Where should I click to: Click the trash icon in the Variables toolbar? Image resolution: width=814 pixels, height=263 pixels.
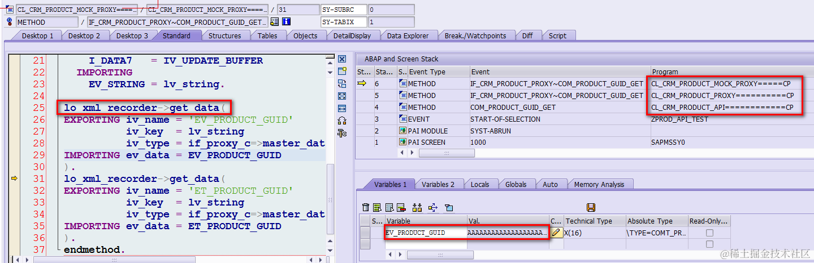pyautogui.click(x=366, y=208)
